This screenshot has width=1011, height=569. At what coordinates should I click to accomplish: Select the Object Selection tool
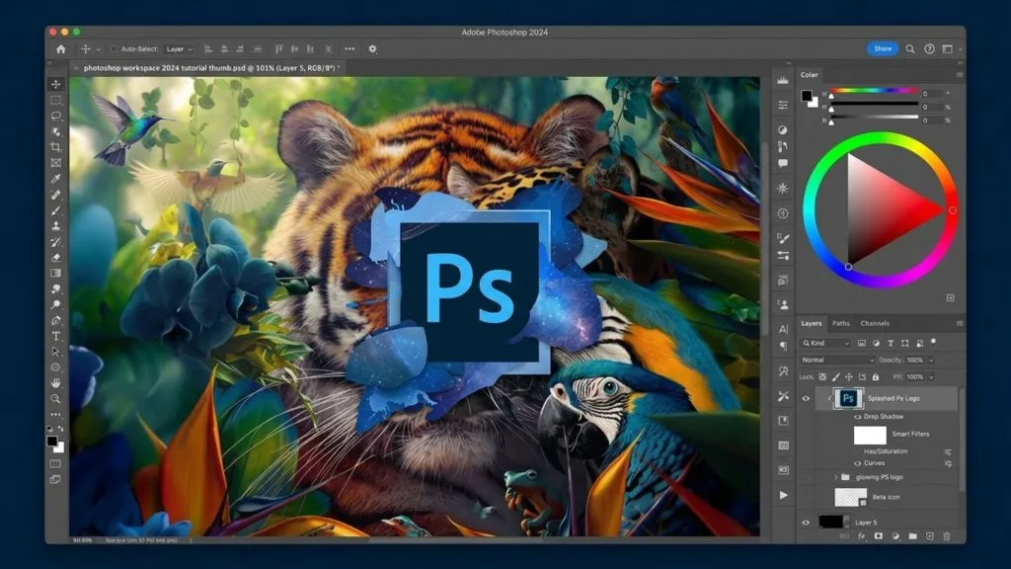56,131
